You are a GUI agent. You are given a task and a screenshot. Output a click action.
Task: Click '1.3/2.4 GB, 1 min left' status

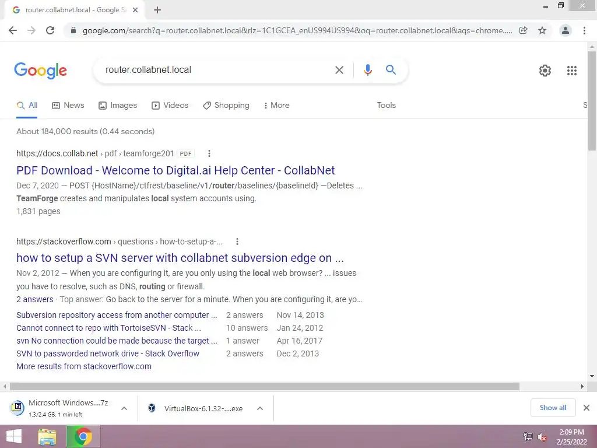point(55,415)
